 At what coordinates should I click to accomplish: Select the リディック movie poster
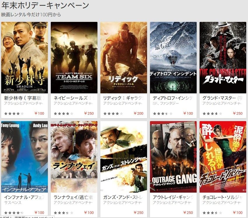(124, 57)
